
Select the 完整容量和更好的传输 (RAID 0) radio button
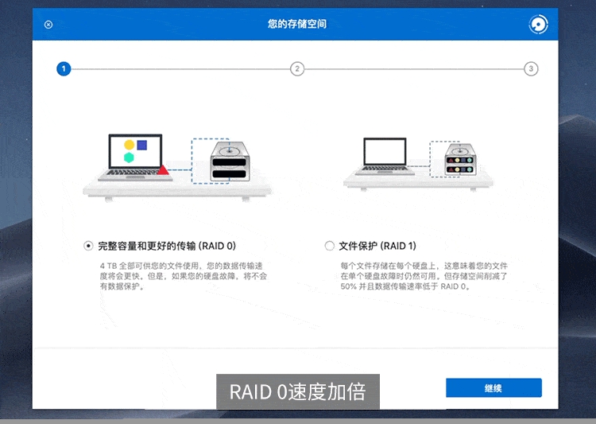[x=88, y=246]
